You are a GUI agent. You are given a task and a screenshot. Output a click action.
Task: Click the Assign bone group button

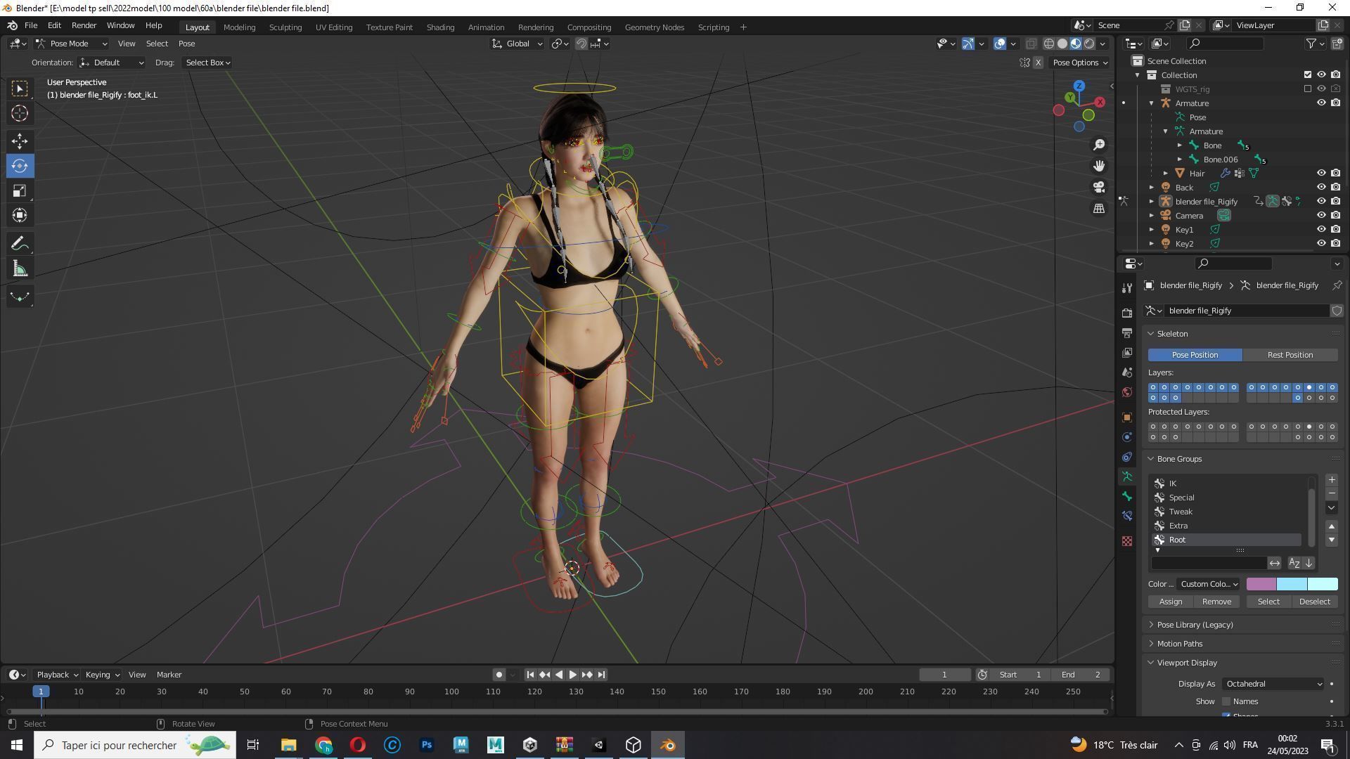[x=1170, y=602]
